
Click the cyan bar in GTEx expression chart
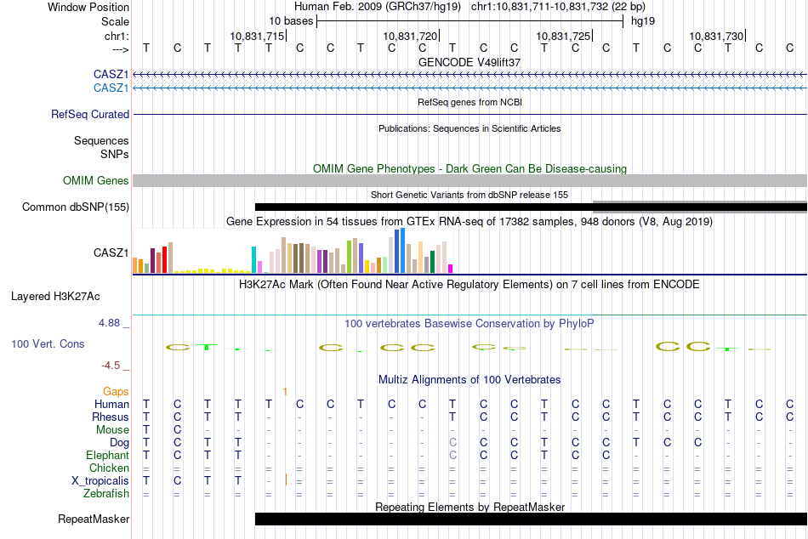[x=253, y=260]
